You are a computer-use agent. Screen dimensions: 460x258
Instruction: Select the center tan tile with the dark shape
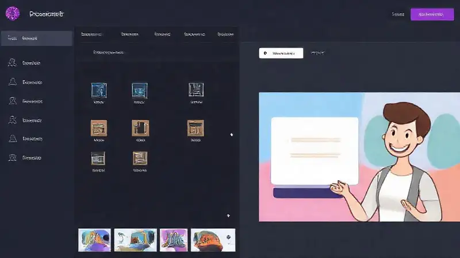point(140,128)
